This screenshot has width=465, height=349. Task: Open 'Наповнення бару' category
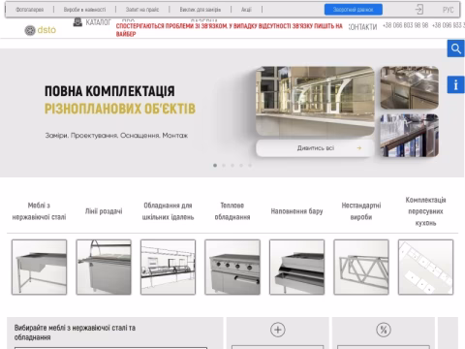click(296, 211)
